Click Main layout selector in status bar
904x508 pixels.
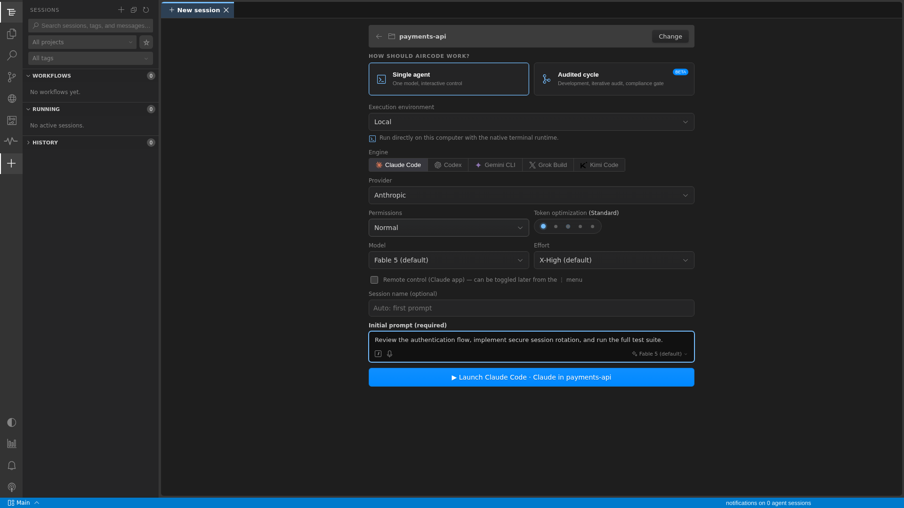coord(23,503)
